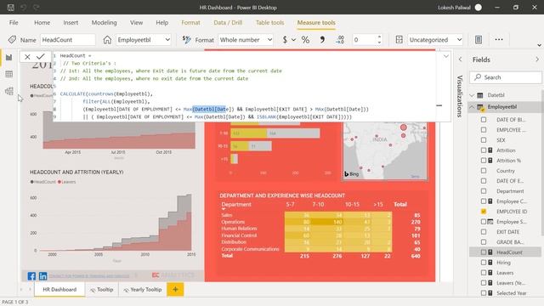The height and width of the screenshot is (306, 544).
Task: Cancel the formula with X icon
Action: point(27,57)
